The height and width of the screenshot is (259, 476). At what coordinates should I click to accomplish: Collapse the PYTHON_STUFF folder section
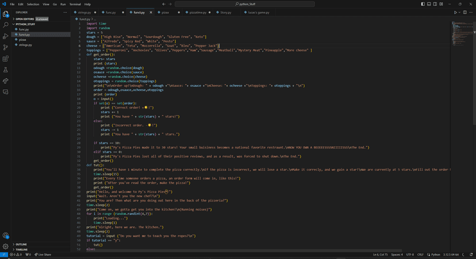[x=24, y=24]
